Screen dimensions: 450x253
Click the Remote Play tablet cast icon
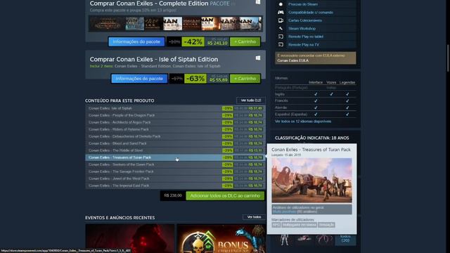[281, 37]
